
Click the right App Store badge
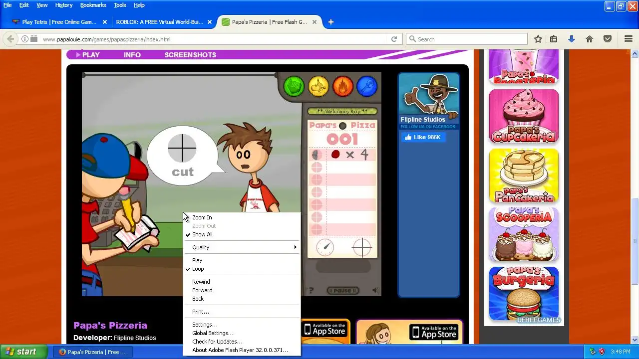coord(434,332)
